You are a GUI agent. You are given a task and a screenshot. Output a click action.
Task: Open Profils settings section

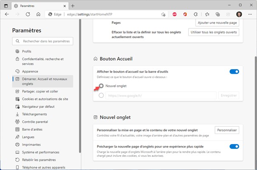[42, 51]
